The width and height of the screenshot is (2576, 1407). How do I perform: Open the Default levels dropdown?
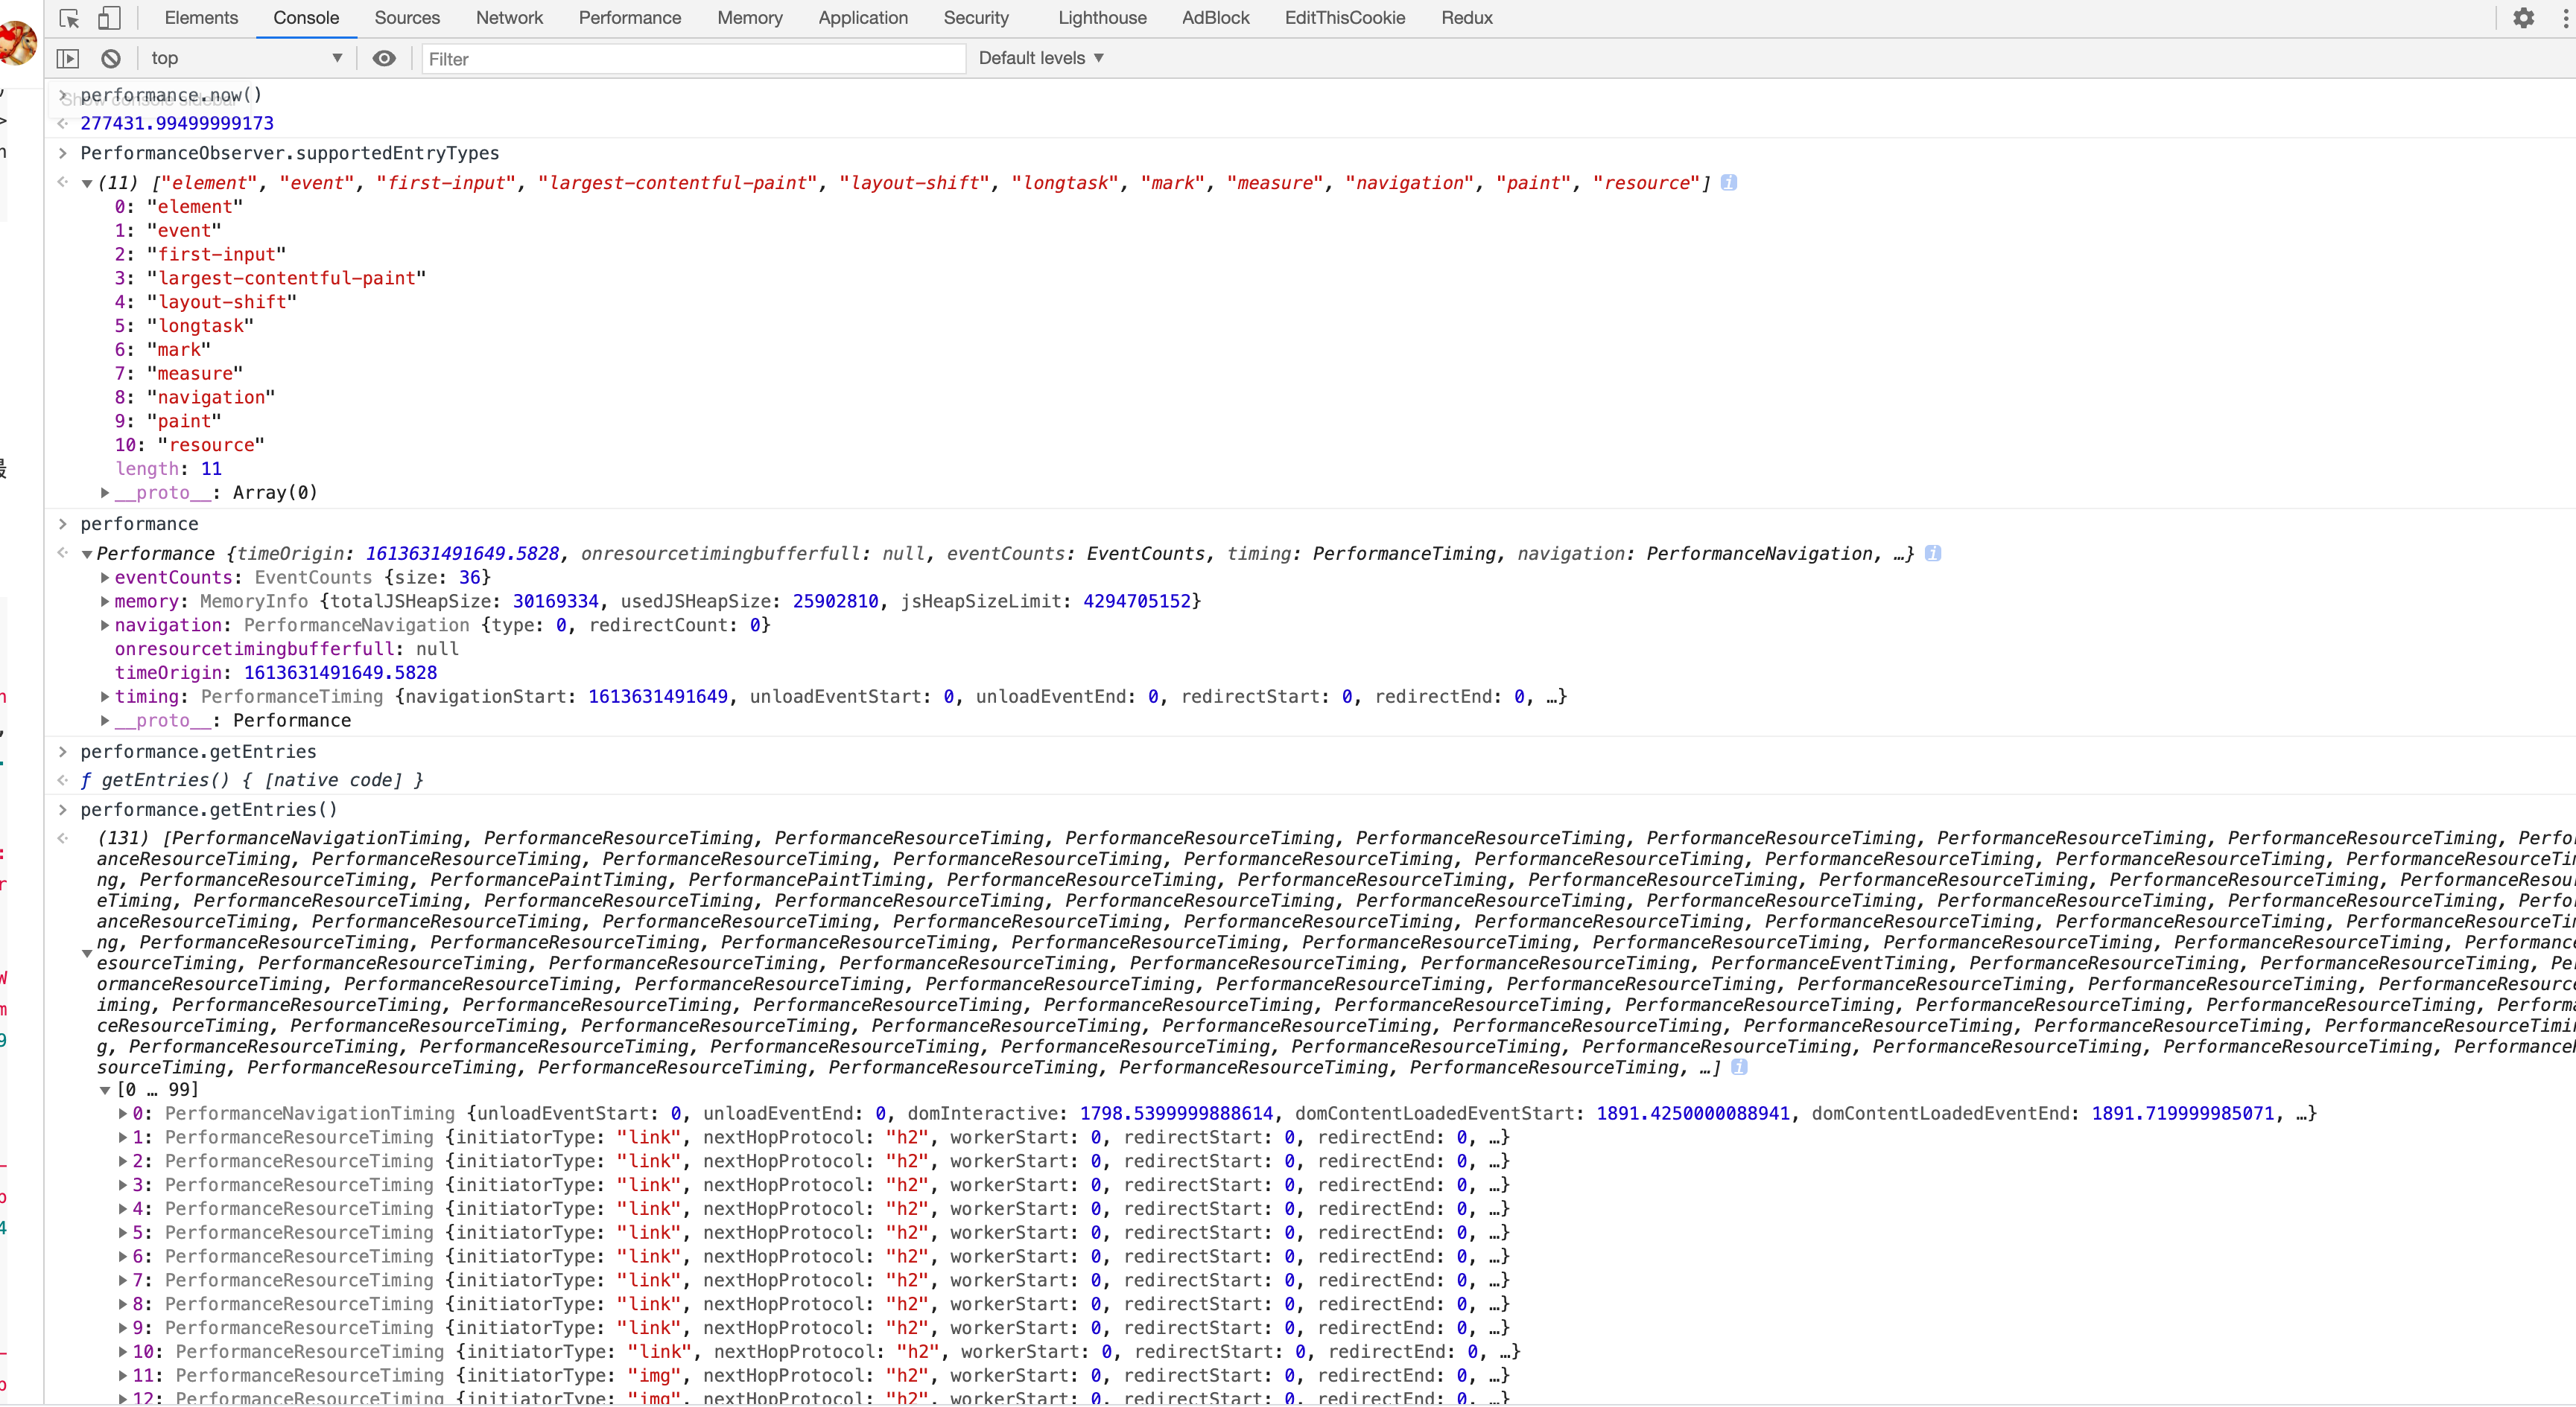tap(1040, 58)
